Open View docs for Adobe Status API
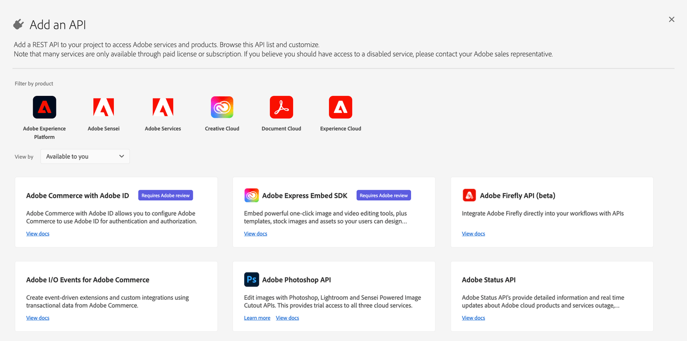This screenshot has width=687, height=341. (x=473, y=318)
